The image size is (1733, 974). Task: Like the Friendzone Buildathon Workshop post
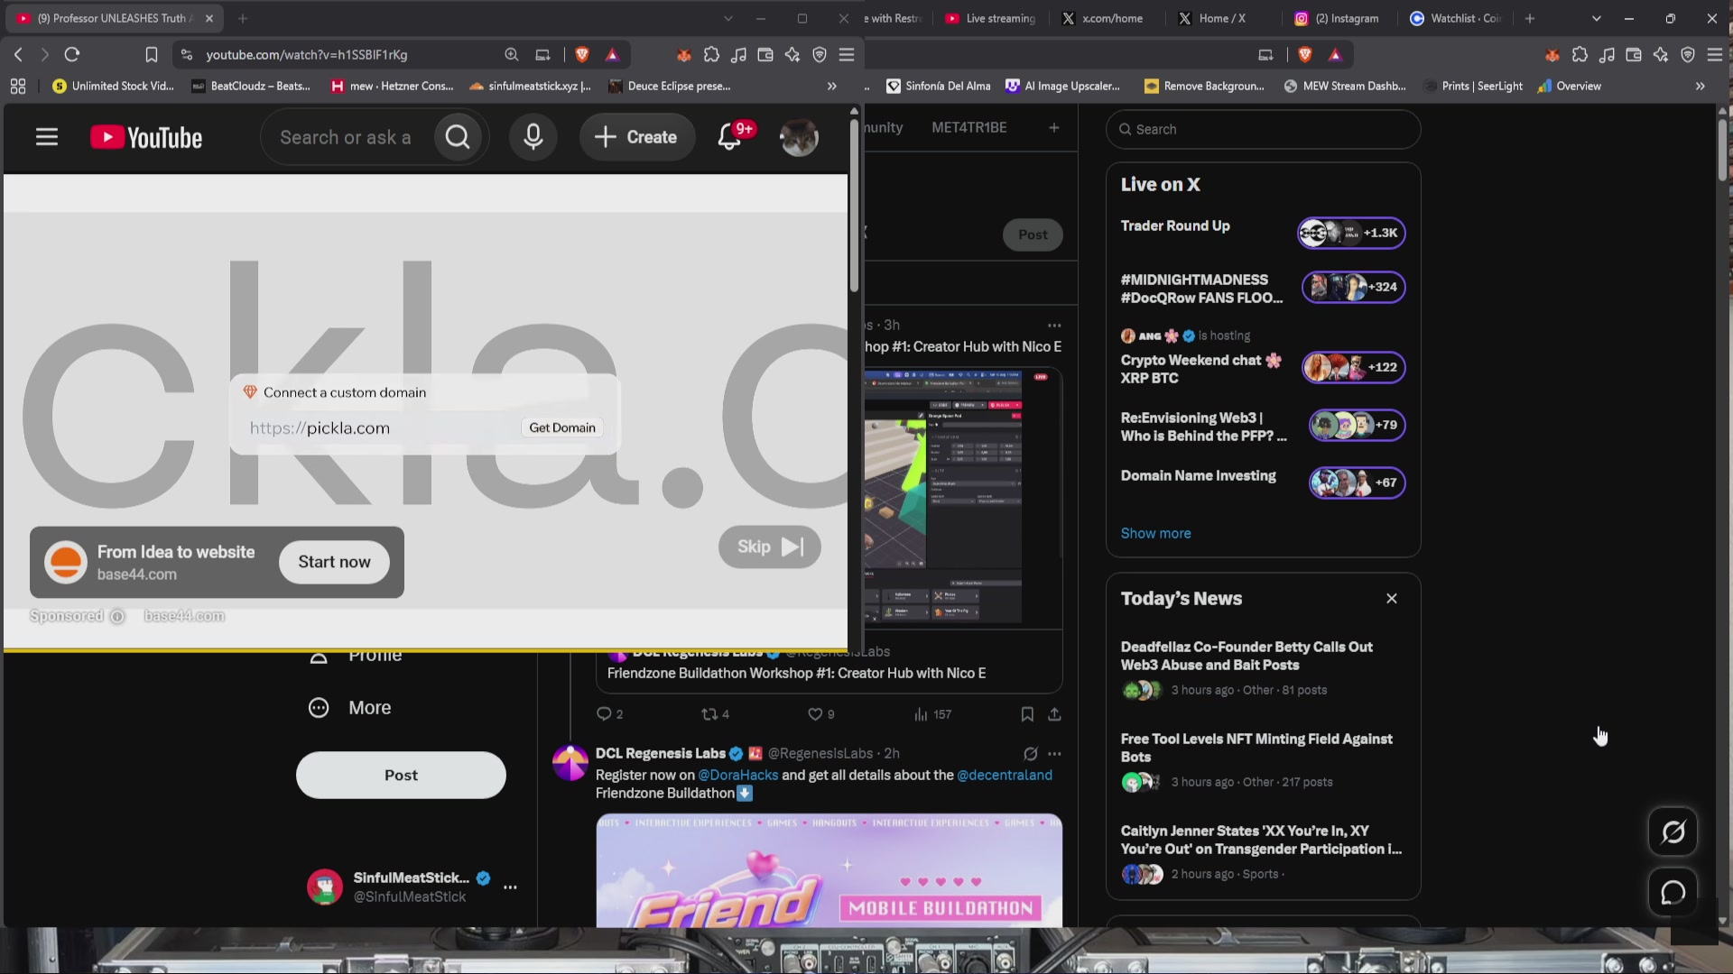pos(820,714)
